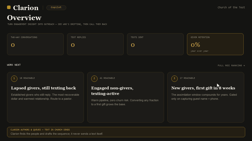Select the Texts Sent stat card
The height and width of the screenshot is (141, 252).
point(155,44)
